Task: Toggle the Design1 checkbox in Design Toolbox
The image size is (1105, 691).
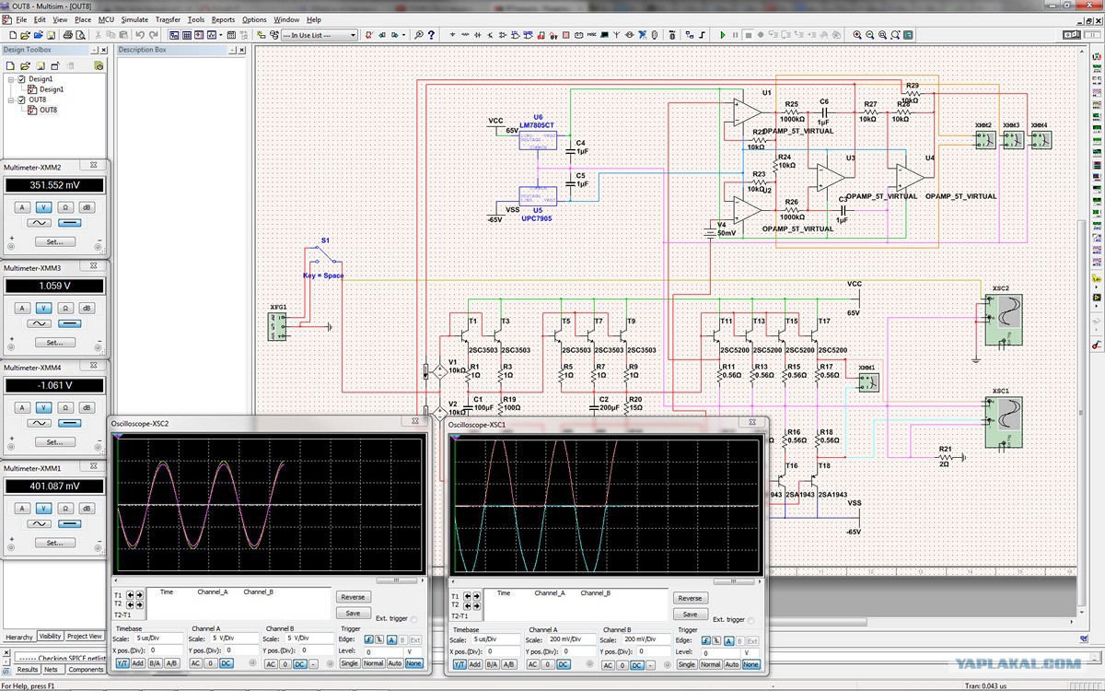Action: pos(22,79)
